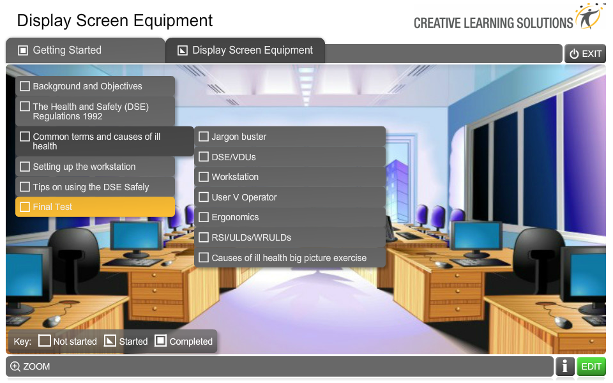Click the Completed key symbol in the legend
Image resolution: width=613 pixels, height=383 pixels.
161,341
